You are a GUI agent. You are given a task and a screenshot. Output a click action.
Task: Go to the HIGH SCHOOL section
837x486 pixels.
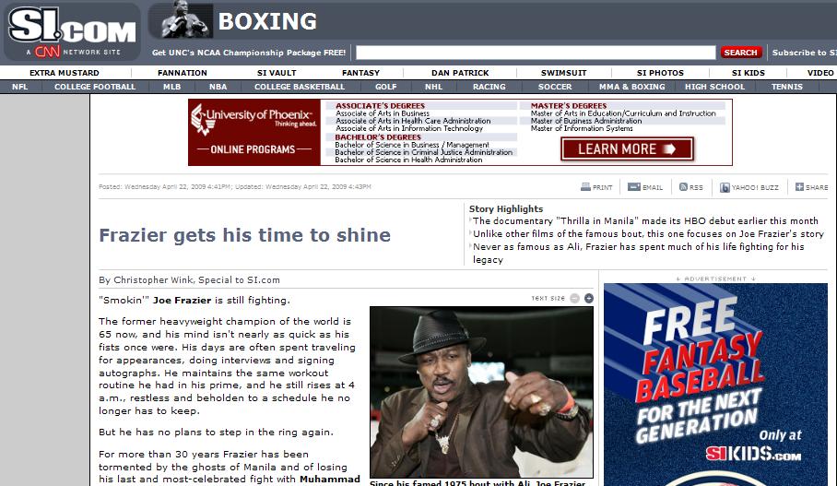[714, 87]
